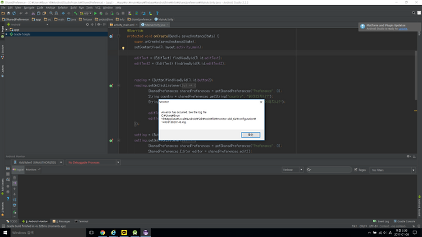The image size is (422, 237).
Task: Click the Debug app bug icon
Action: (x=101, y=13)
